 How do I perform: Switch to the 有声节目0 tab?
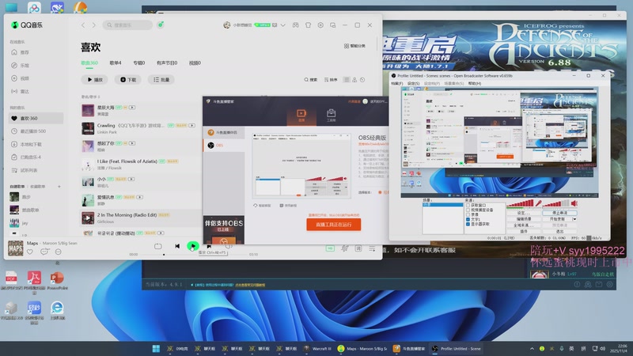[x=167, y=63]
